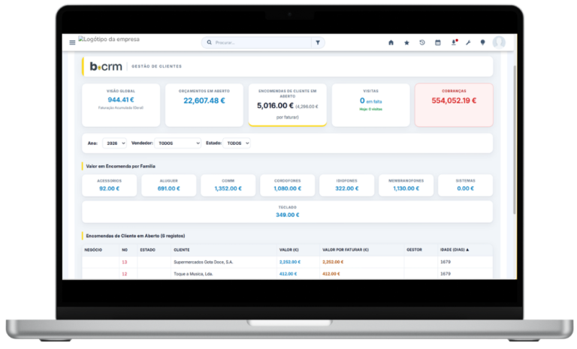Image resolution: width=577 pixels, height=349 pixels.
Task: Click the search magnifier icon
Action: [x=210, y=43]
